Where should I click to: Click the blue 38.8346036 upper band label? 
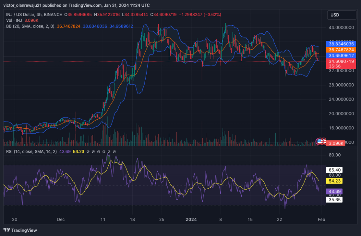pyautogui.click(x=341, y=44)
